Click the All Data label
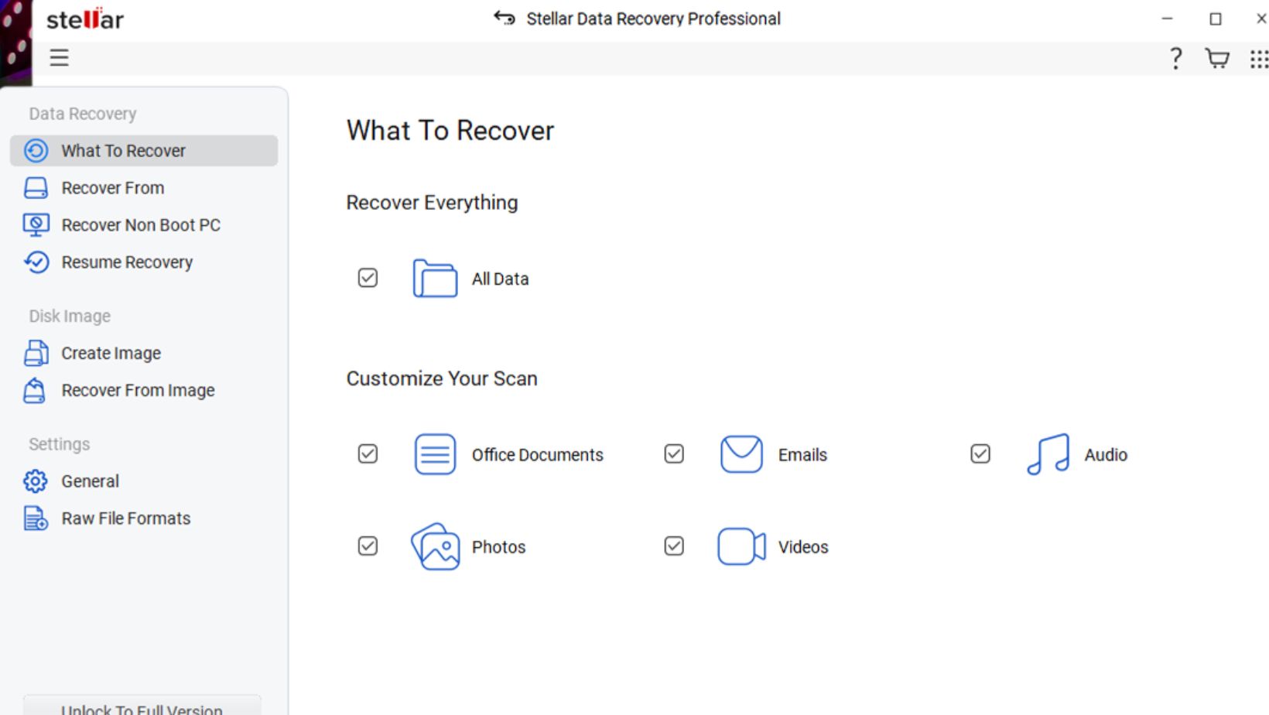 (x=501, y=279)
